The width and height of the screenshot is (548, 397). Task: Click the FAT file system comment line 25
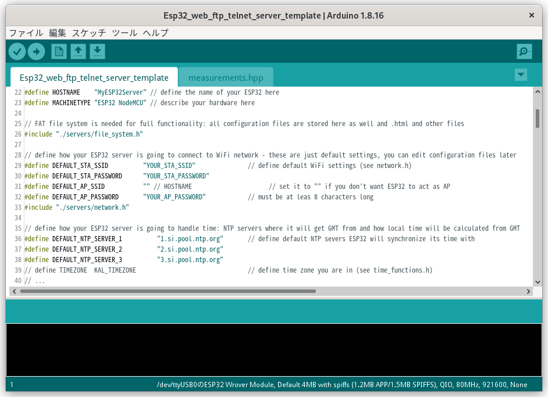[244, 124]
